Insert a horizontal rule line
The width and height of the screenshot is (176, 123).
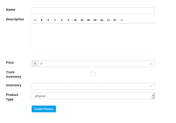click(122, 20)
